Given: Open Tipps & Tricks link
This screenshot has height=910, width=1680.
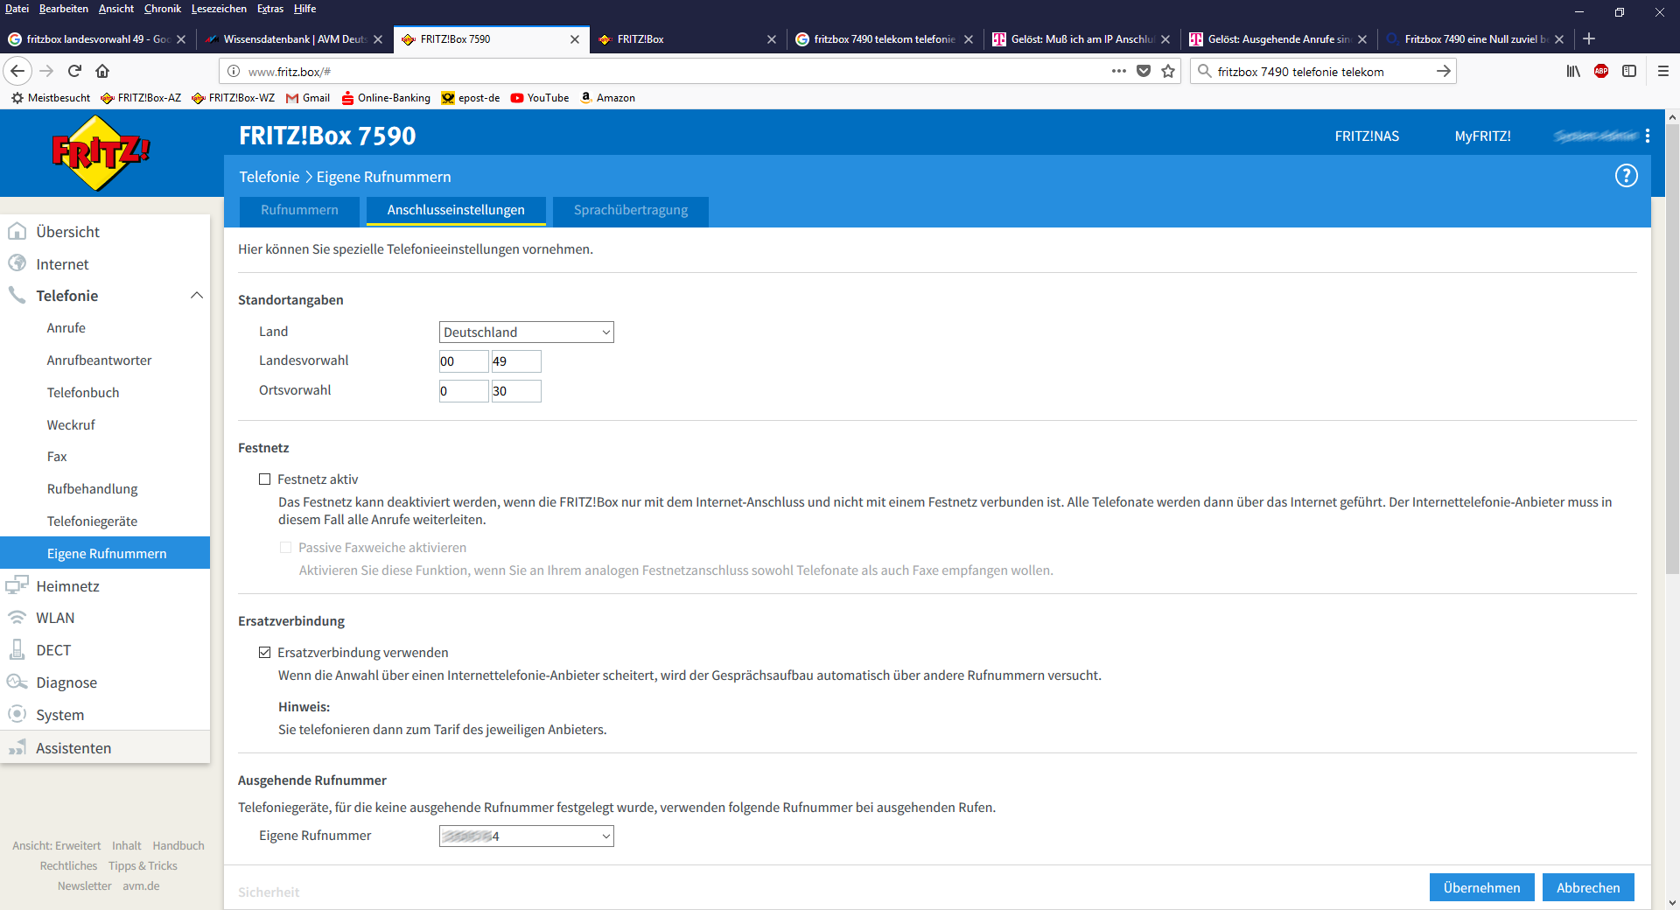Looking at the screenshot, I should 143,865.
